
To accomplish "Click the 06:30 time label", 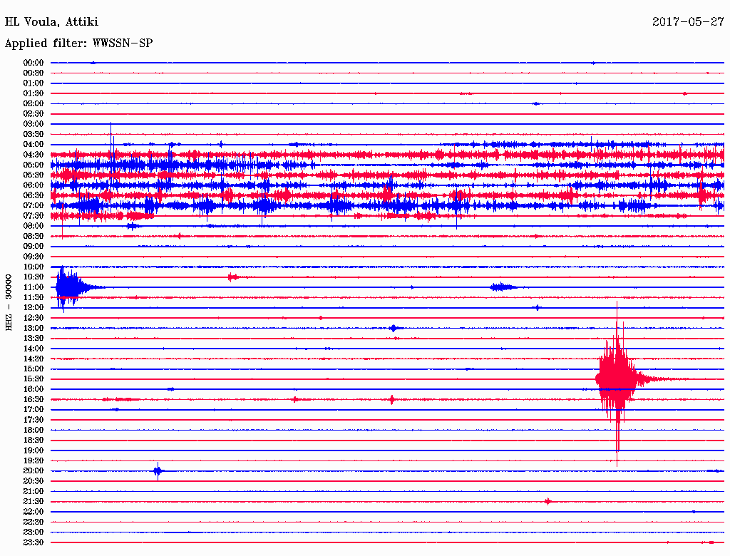I will 34,195.
